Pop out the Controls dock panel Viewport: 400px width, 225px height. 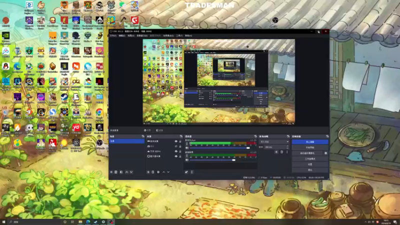327,136
